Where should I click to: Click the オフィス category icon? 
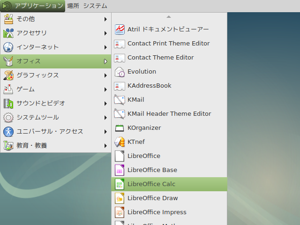(x=8, y=61)
